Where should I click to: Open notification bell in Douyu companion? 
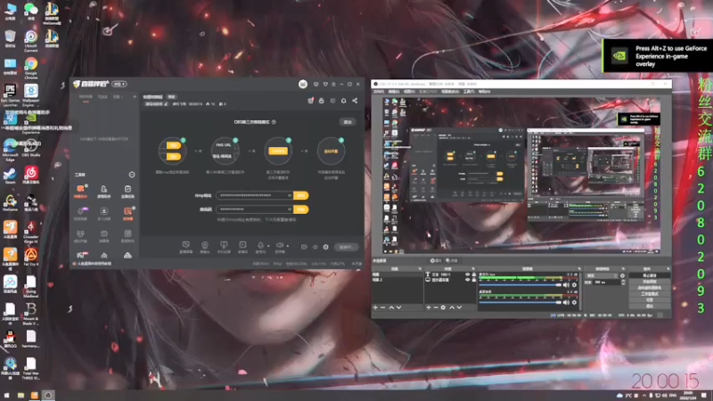[343, 101]
